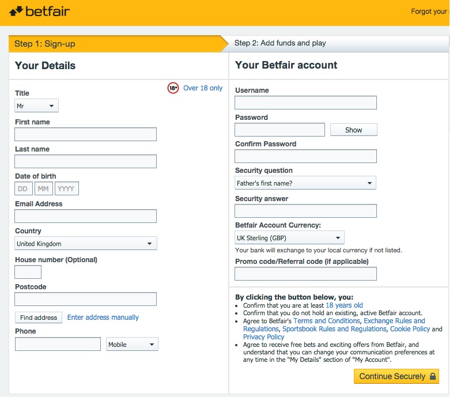Focus the Postcode input field

point(85,299)
